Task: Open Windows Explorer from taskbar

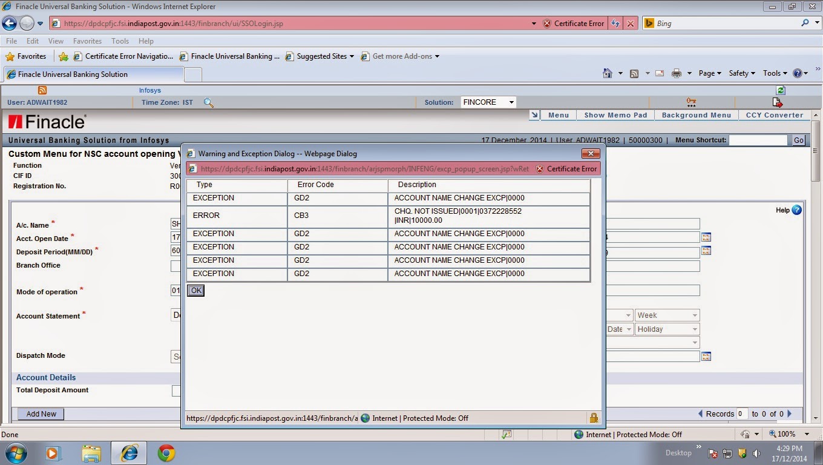Action: click(x=91, y=453)
